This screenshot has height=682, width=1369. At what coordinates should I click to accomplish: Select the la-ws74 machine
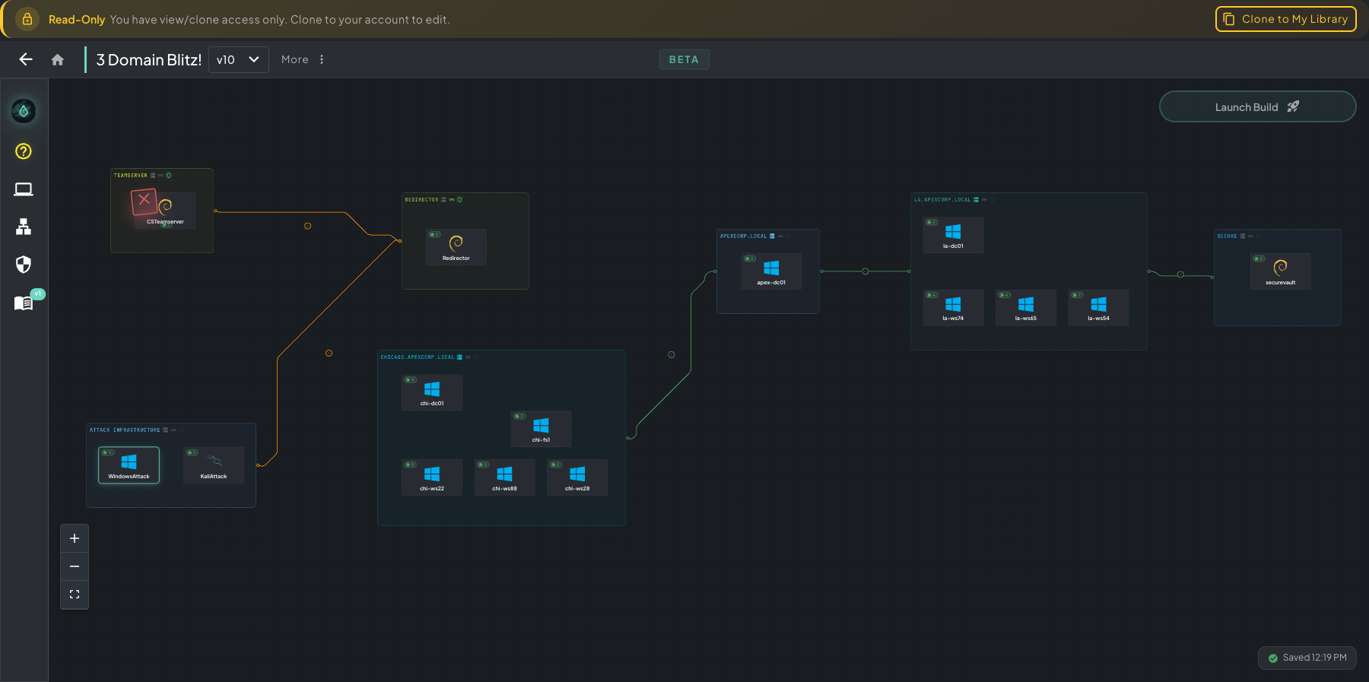click(x=953, y=308)
